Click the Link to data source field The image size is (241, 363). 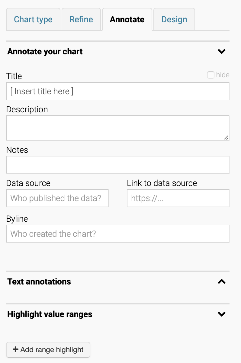pyautogui.click(x=178, y=198)
